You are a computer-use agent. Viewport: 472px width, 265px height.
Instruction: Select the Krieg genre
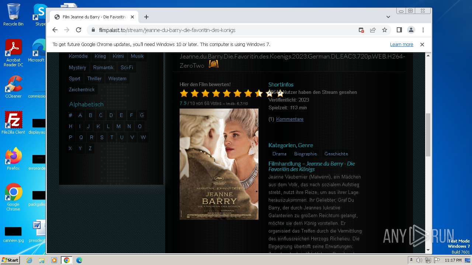pos(100,56)
